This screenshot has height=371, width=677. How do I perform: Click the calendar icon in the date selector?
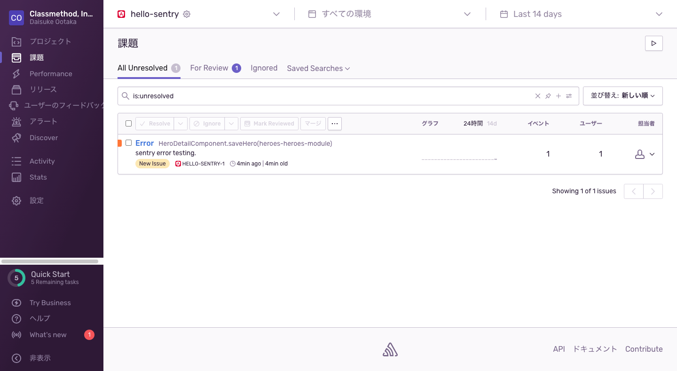(504, 14)
